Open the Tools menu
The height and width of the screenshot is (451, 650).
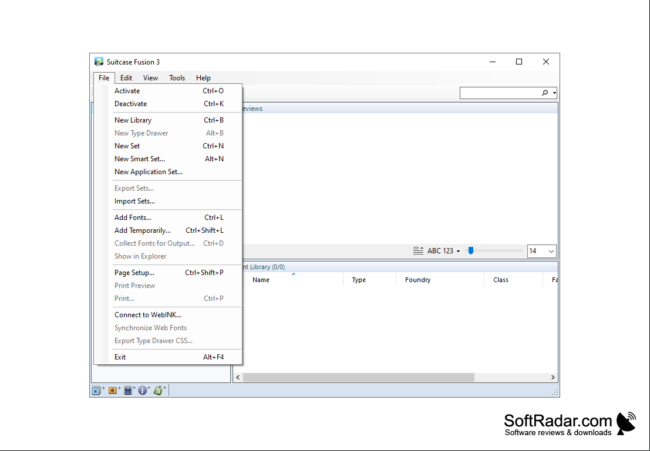point(177,78)
